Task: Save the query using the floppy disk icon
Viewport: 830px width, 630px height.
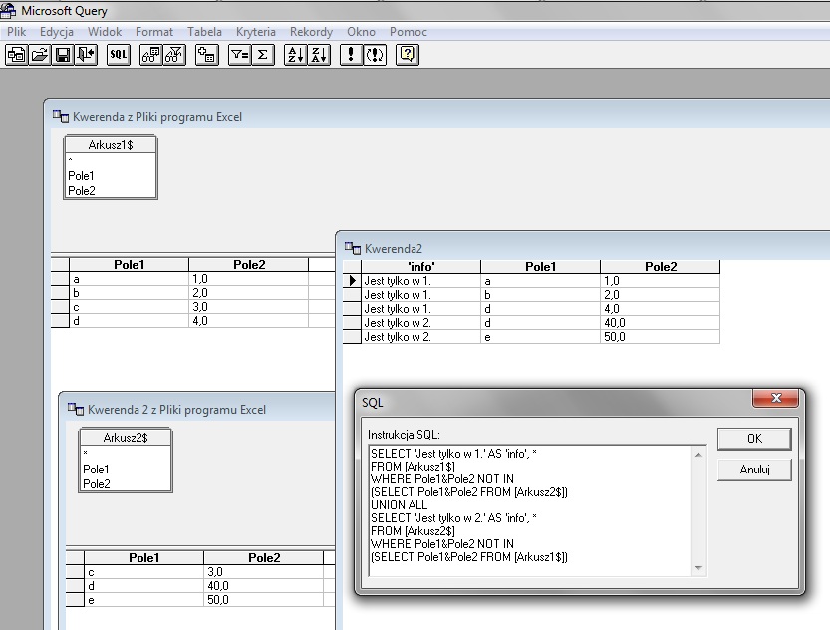Action: 63,55
